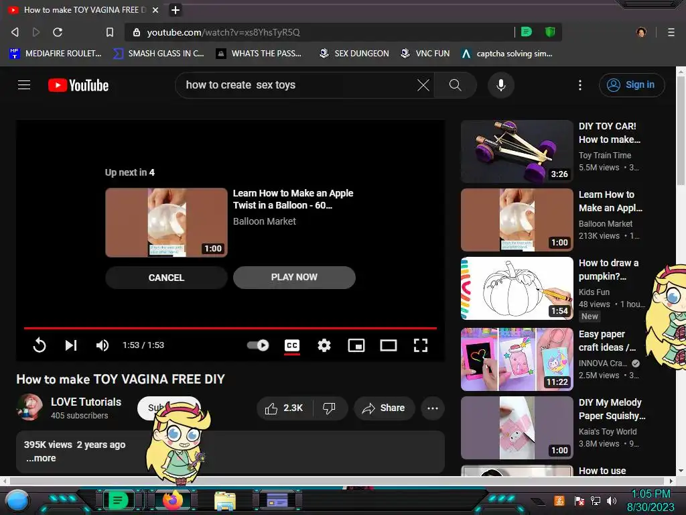
Task: Open YouTube guide hamburger menu
Action: pos(24,85)
